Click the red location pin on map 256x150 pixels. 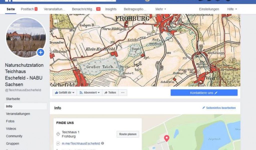[x=166, y=138]
